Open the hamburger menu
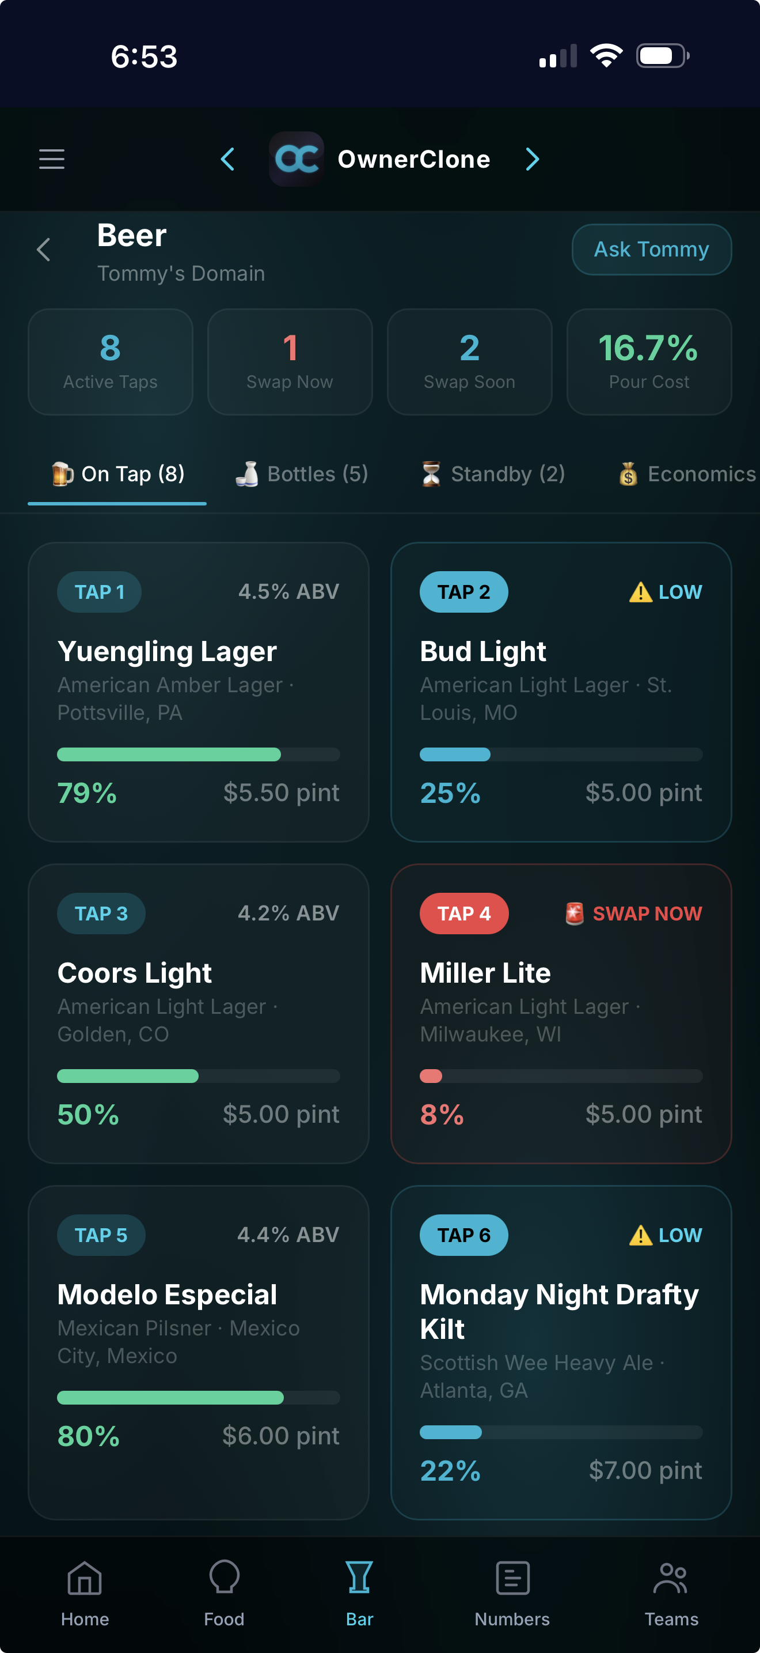 coord(52,159)
